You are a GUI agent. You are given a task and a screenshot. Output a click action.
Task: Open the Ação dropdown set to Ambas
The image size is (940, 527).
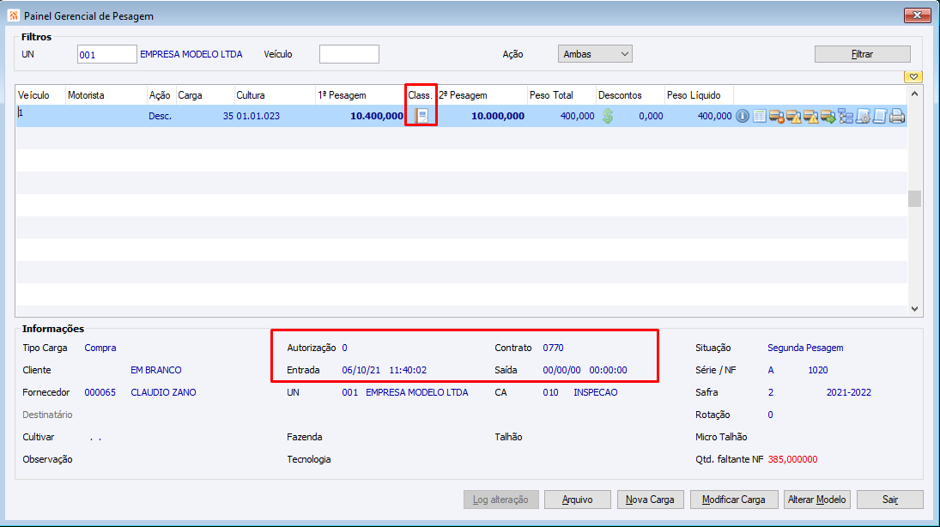click(x=595, y=54)
